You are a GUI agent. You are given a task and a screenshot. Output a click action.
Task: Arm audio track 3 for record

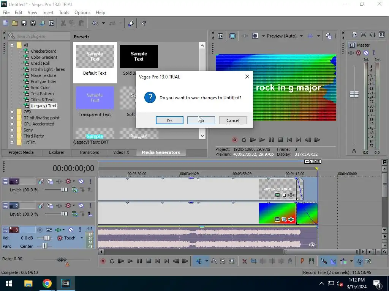pos(40,230)
